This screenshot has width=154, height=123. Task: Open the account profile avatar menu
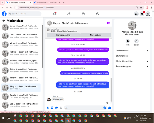148,14
